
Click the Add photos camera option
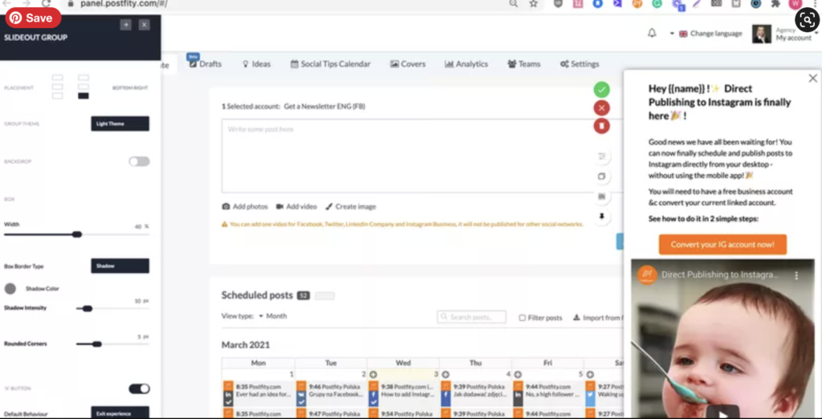(245, 206)
